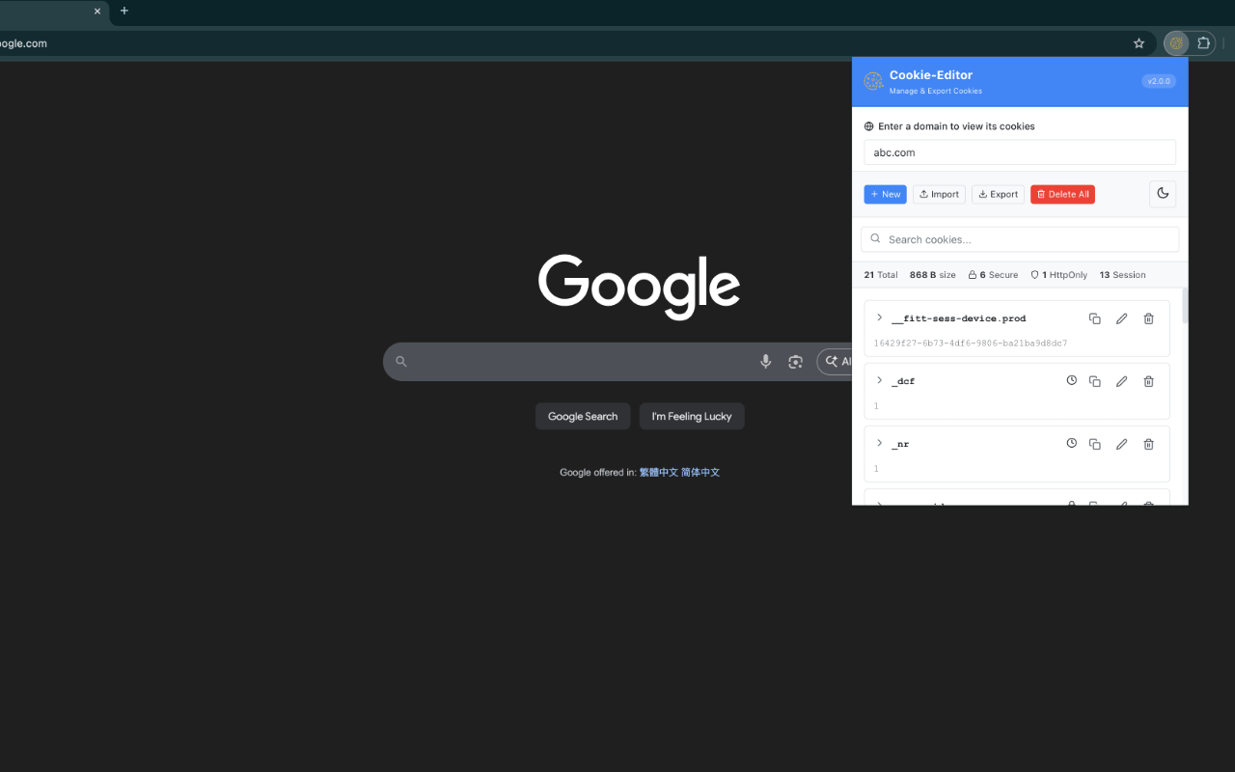Edit the __fitt-sess-device.prod cookie

click(x=1121, y=317)
